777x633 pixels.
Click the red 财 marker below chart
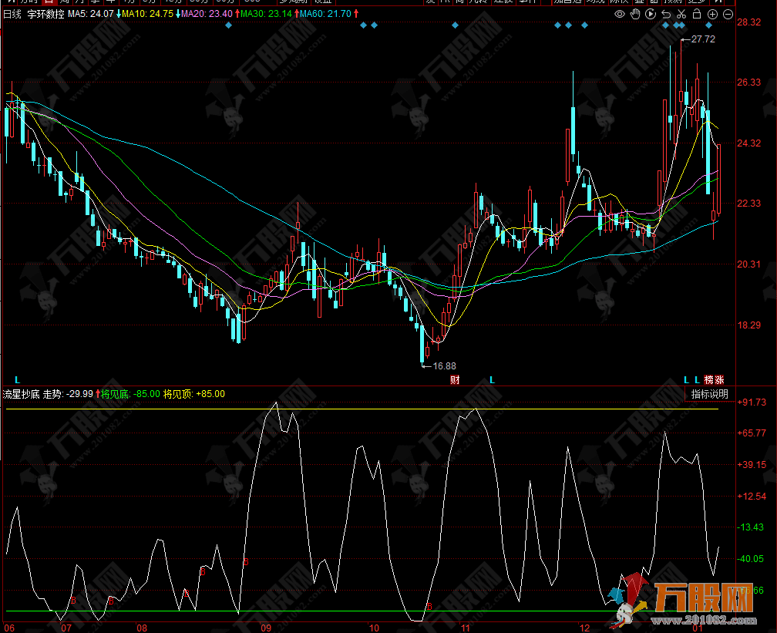(455, 380)
